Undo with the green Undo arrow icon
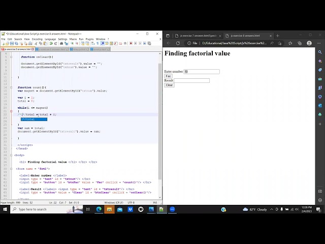The height and width of the screenshot is (244, 325). coord(51,43)
